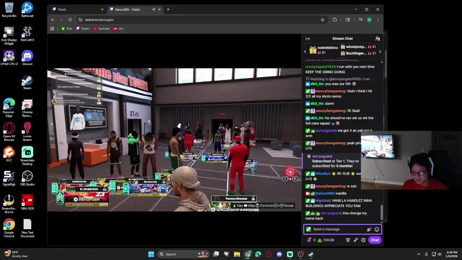Click the taskbar Search box

pos(184,254)
